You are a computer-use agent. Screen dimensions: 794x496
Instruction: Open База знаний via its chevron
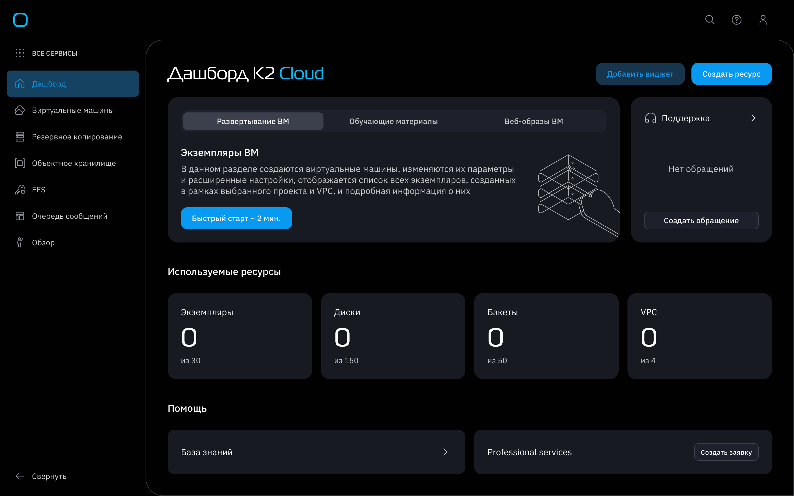click(445, 452)
